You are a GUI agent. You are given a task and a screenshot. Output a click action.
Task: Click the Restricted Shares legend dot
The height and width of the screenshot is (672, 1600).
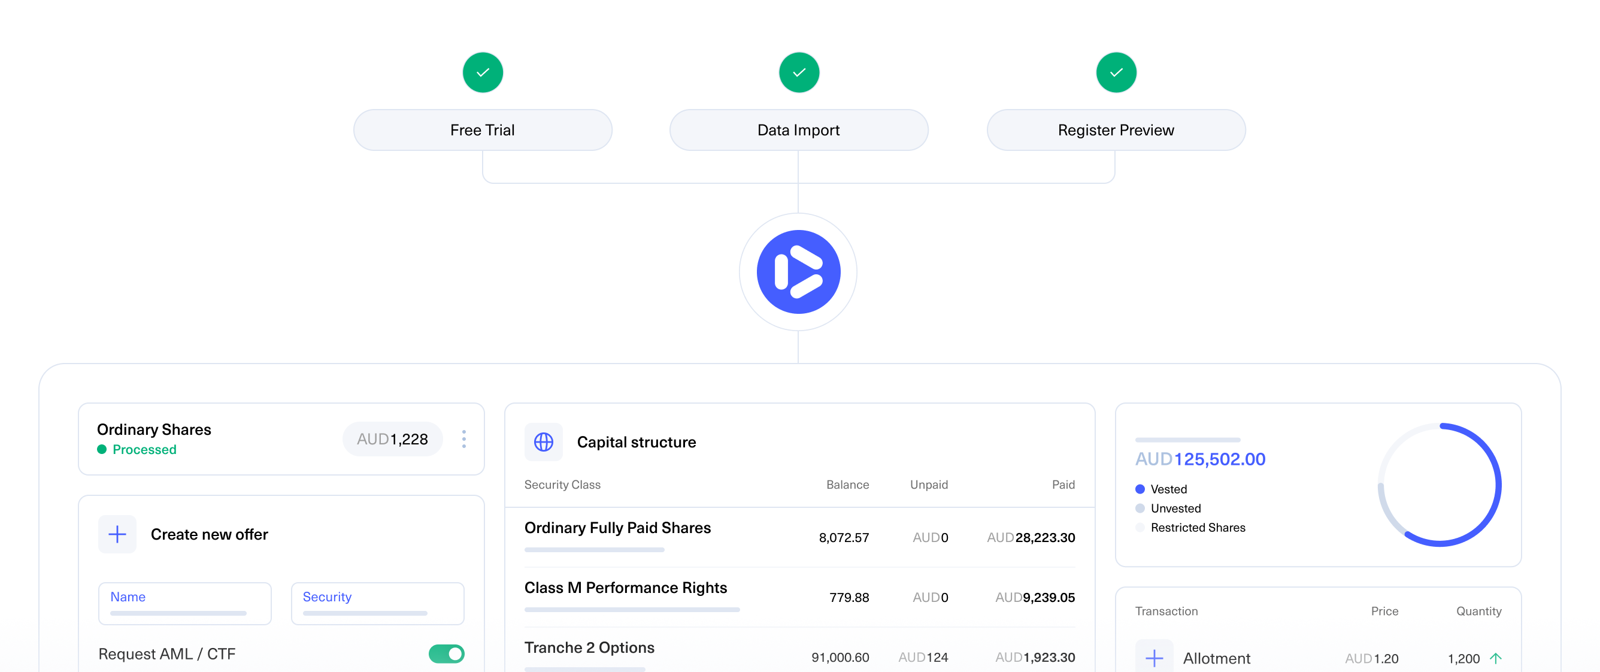point(1140,527)
